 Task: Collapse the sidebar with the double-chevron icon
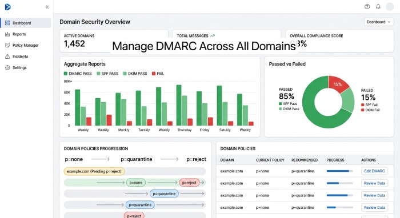47,7
